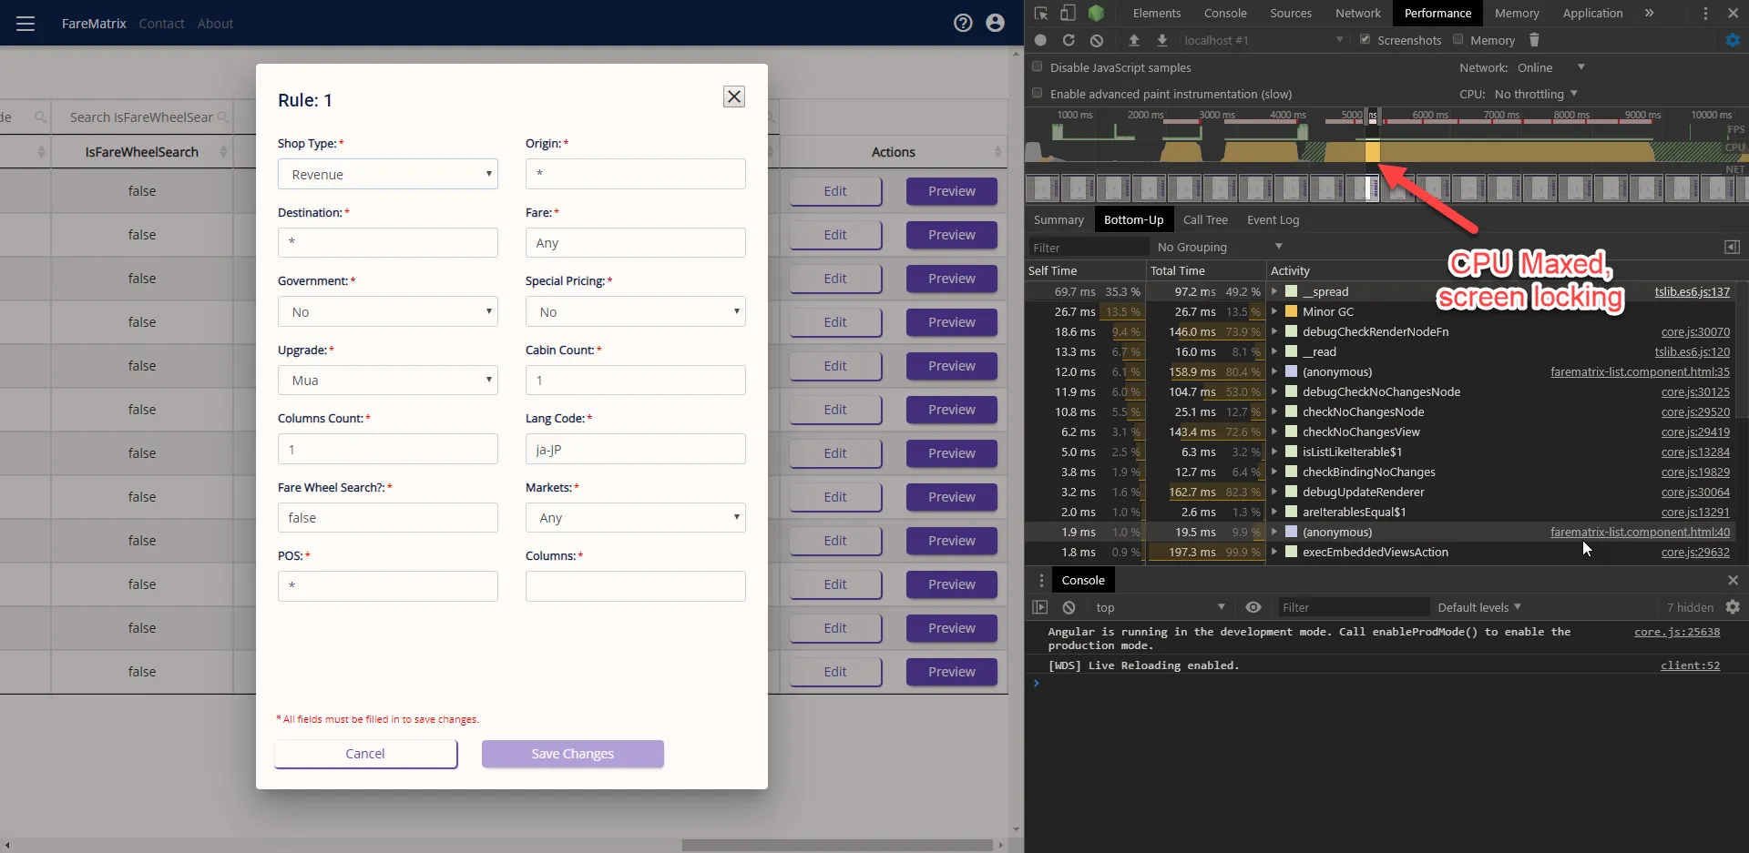Switch to the Sources tab

(x=1291, y=13)
